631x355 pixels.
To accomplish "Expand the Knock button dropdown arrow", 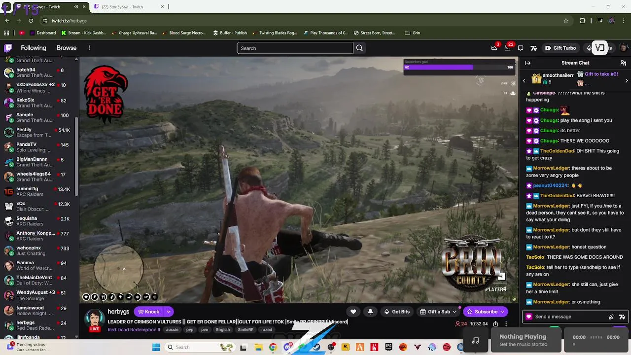I will [x=169, y=312].
